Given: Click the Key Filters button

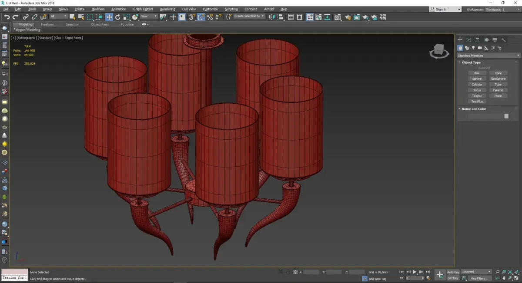Looking at the screenshot, I should click(x=479, y=278).
